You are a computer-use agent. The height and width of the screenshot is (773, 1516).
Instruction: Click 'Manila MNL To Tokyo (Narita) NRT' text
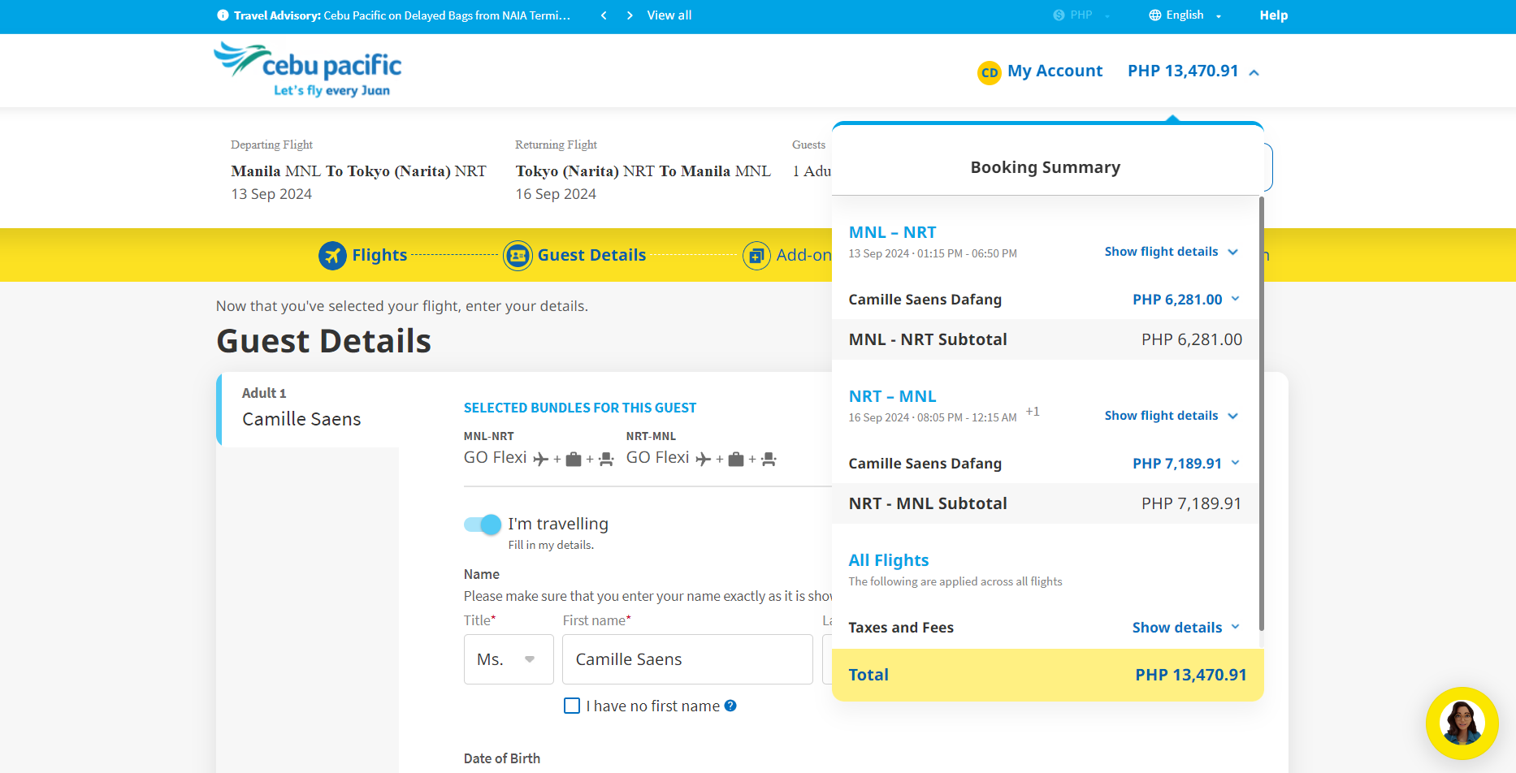coord(358,171)
